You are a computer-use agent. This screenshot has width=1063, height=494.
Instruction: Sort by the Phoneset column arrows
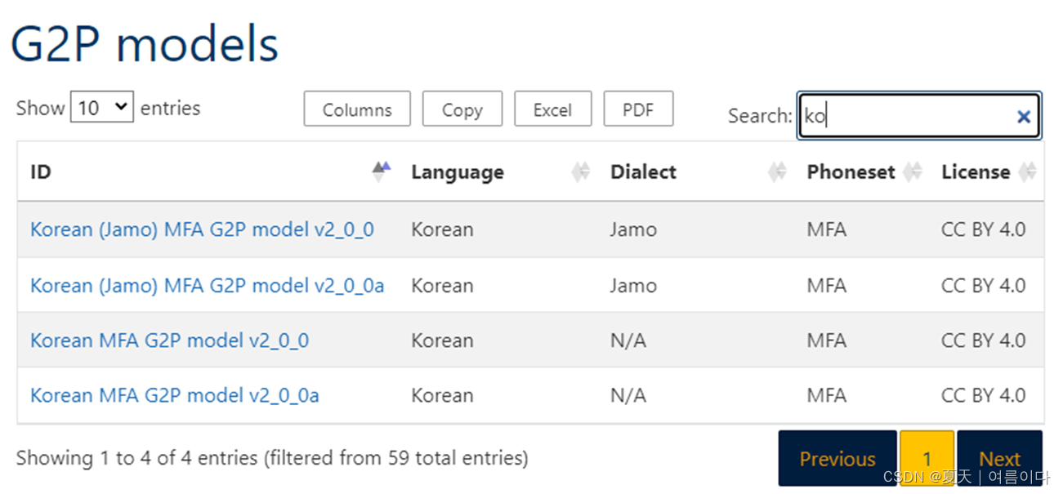click(913, 171)
